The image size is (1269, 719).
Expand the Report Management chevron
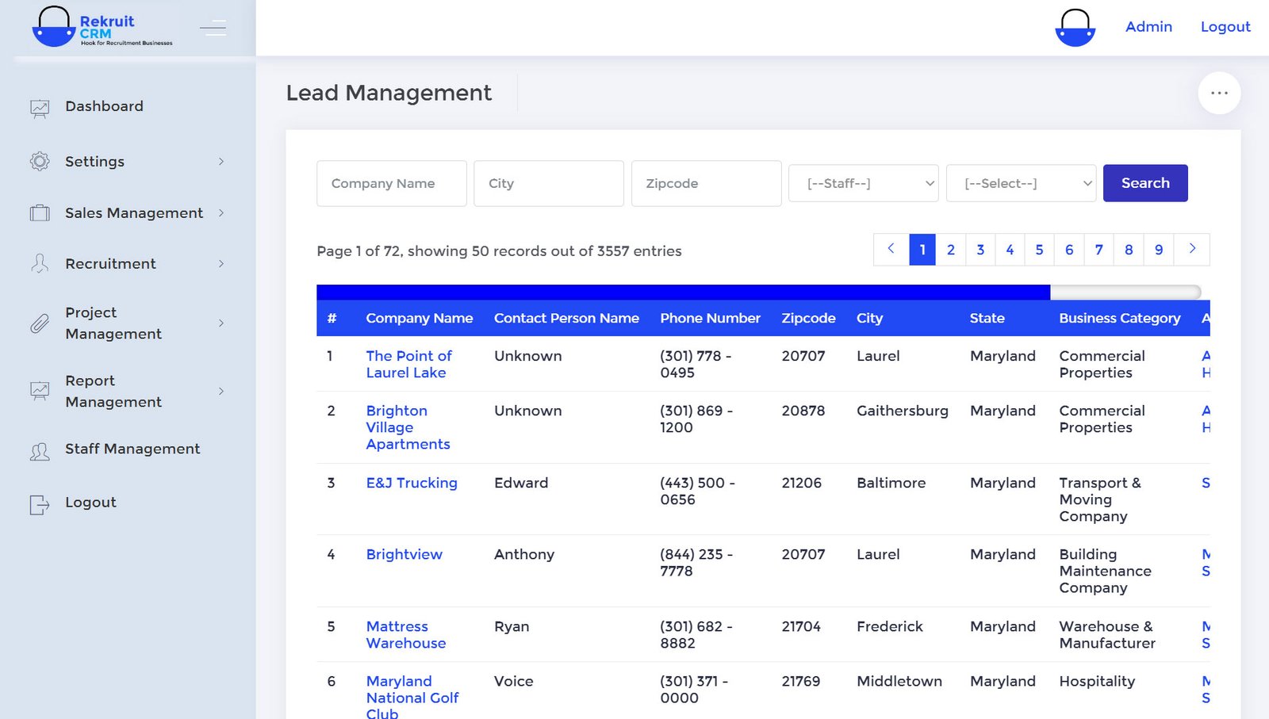221,391
